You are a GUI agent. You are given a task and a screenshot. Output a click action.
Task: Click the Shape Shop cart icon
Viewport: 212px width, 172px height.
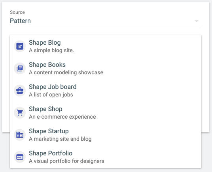click(20, 113)
